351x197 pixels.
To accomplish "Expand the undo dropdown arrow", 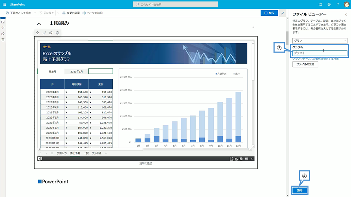I will [x=58, y=13].
